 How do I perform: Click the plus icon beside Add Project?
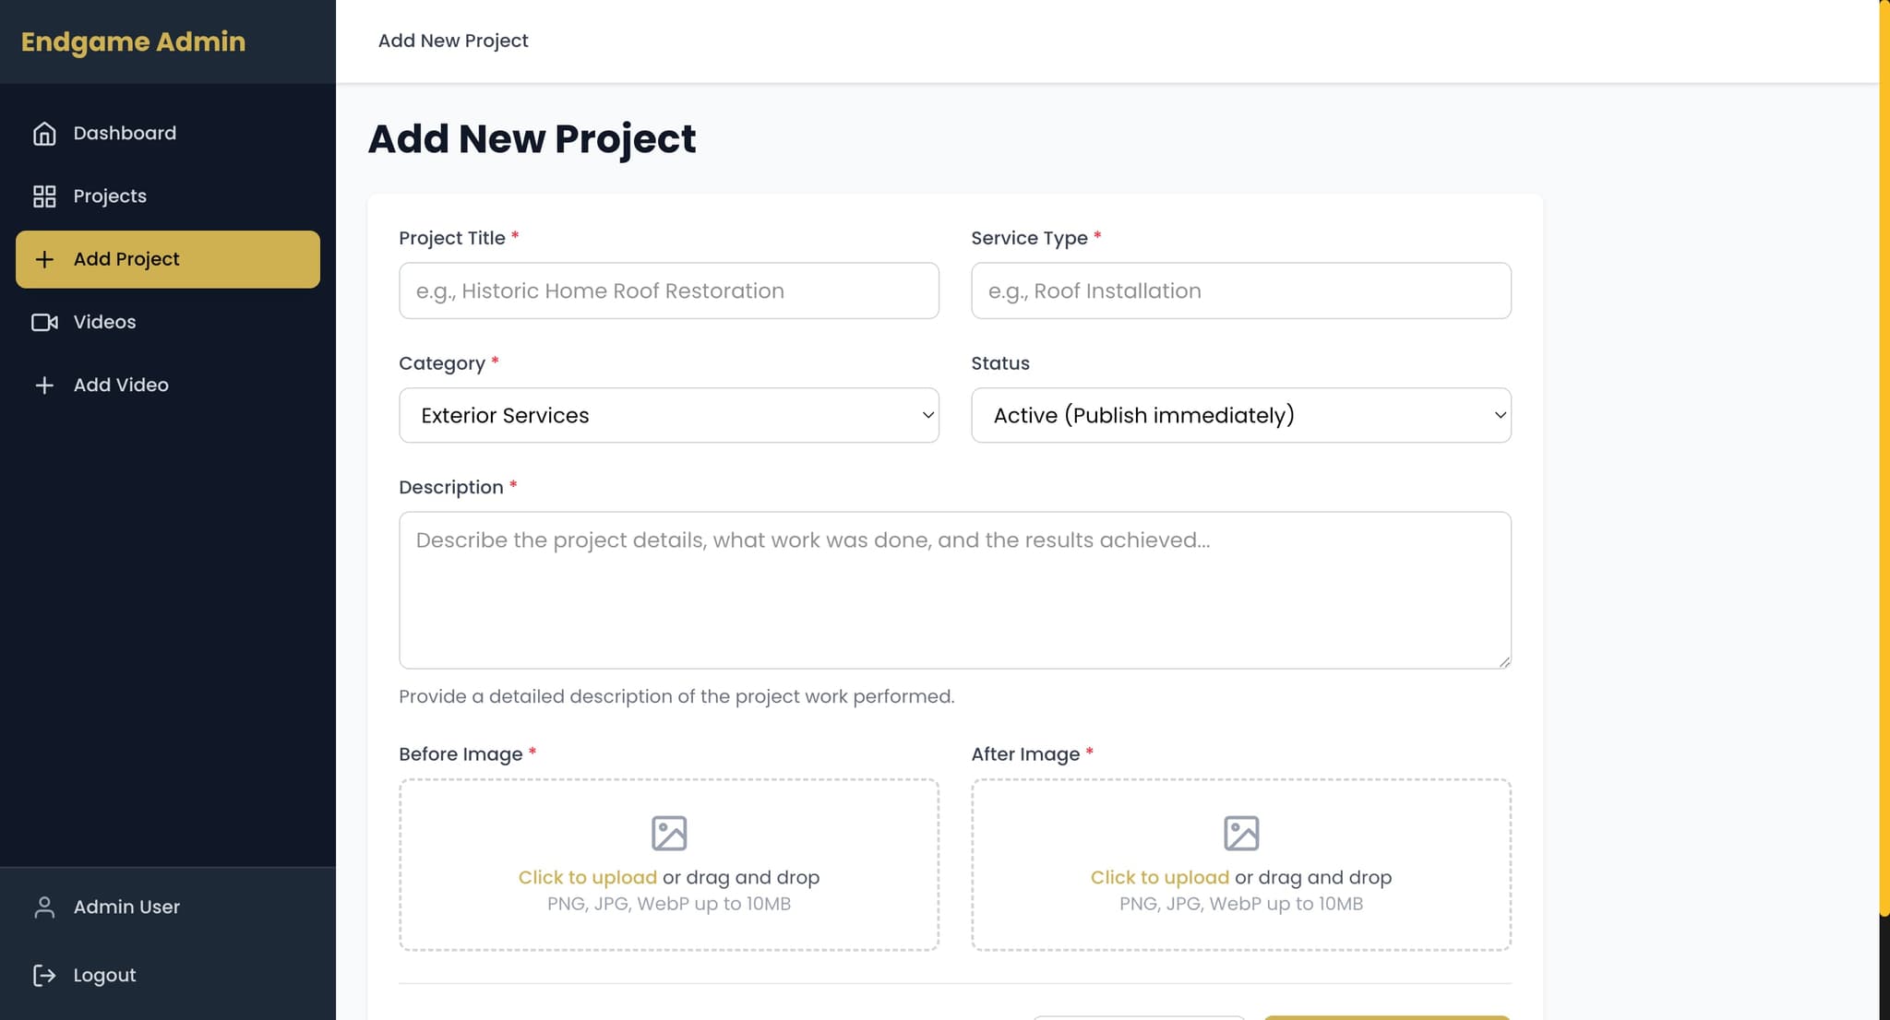(44, 259)
